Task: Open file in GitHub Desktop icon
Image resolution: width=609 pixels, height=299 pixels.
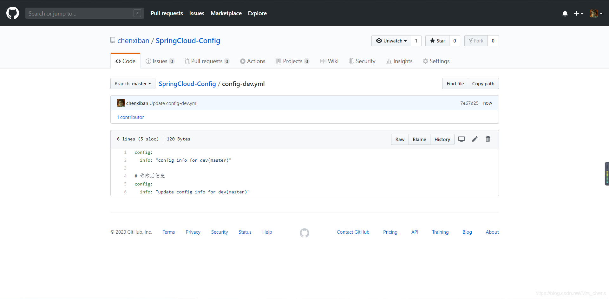Action: coord(462,139)
